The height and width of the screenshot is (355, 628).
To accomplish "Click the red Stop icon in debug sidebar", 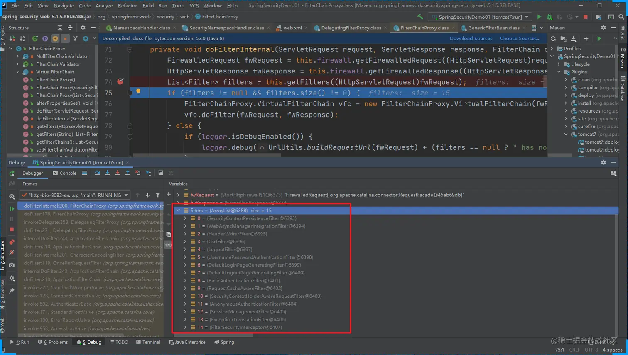I will 12,229.
